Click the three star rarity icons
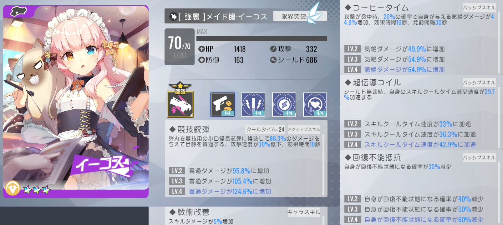This screenshot has width=503, height=225. click(x=37, y=189)
